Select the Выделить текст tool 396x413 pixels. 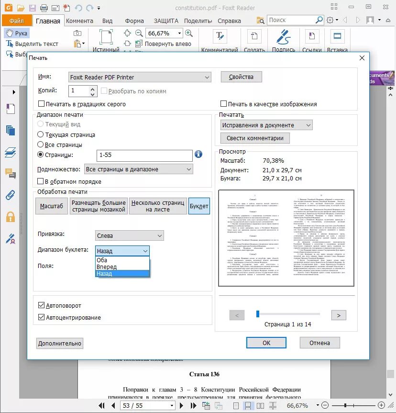pos(32,44)
